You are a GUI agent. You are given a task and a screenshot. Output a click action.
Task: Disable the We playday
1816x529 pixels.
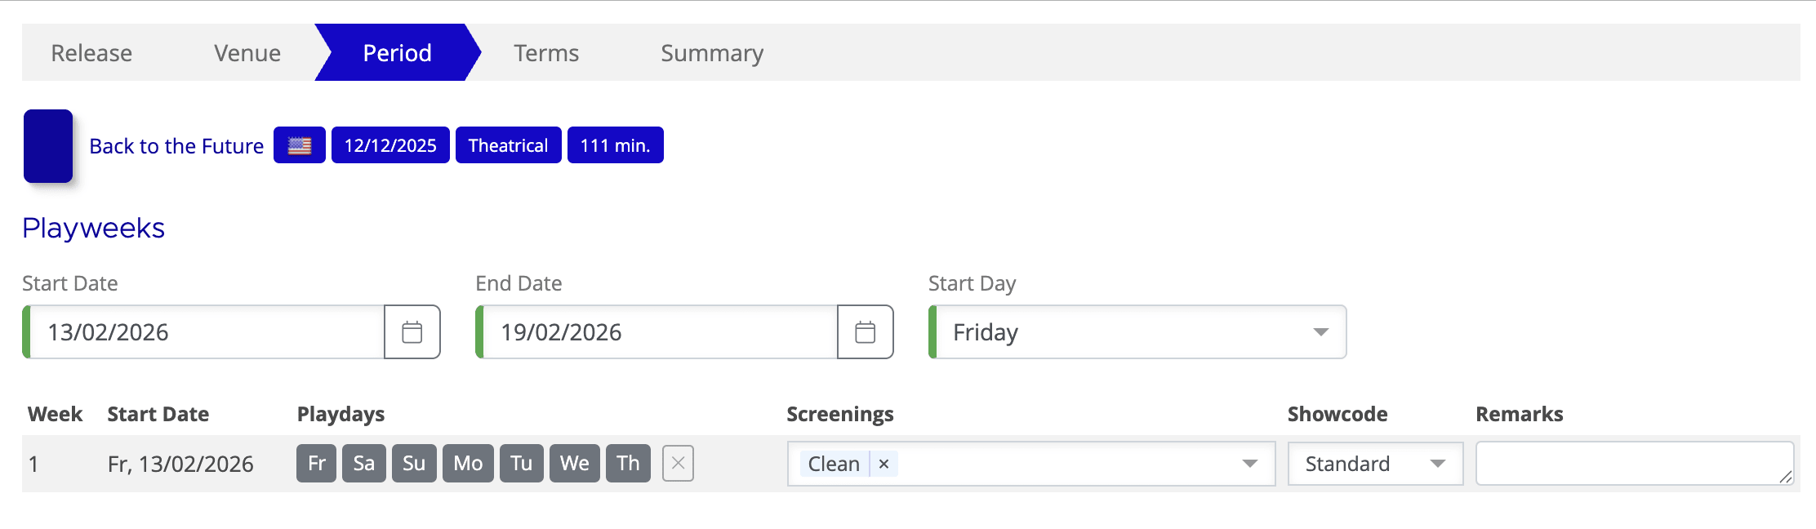(x=574, y=463)
